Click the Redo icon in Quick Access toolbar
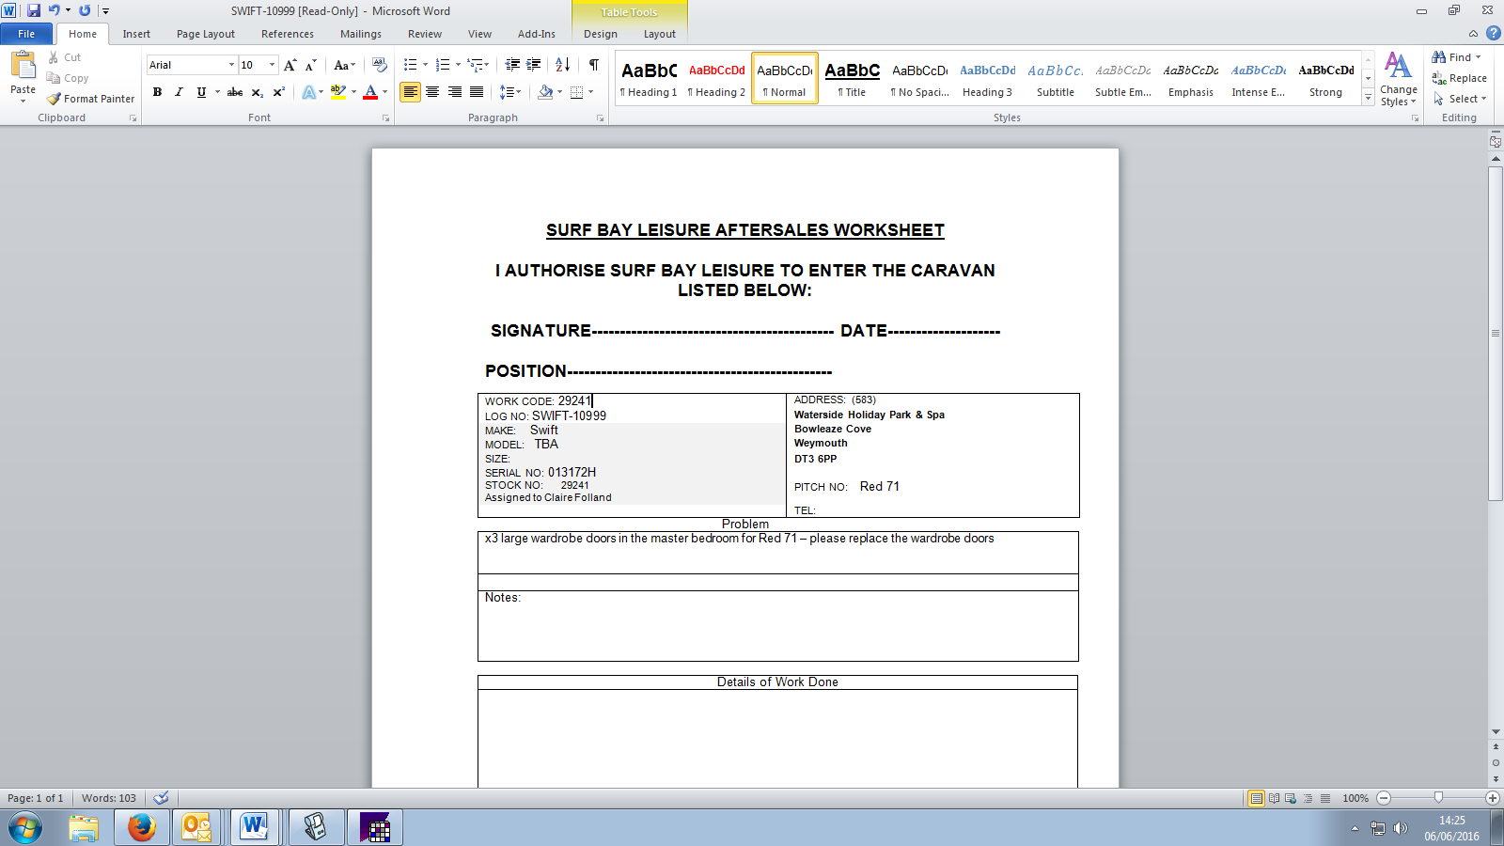The height and width of the screenshot is (846, 1504). click(85, 10)
